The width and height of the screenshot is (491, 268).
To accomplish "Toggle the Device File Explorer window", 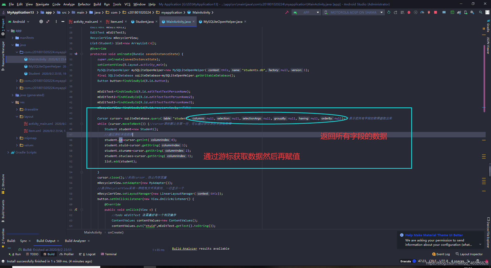I will (x=488, y=233).
